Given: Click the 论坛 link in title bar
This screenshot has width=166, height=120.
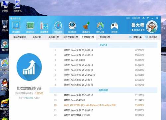Looking at the screenshot, I should 128,18.
